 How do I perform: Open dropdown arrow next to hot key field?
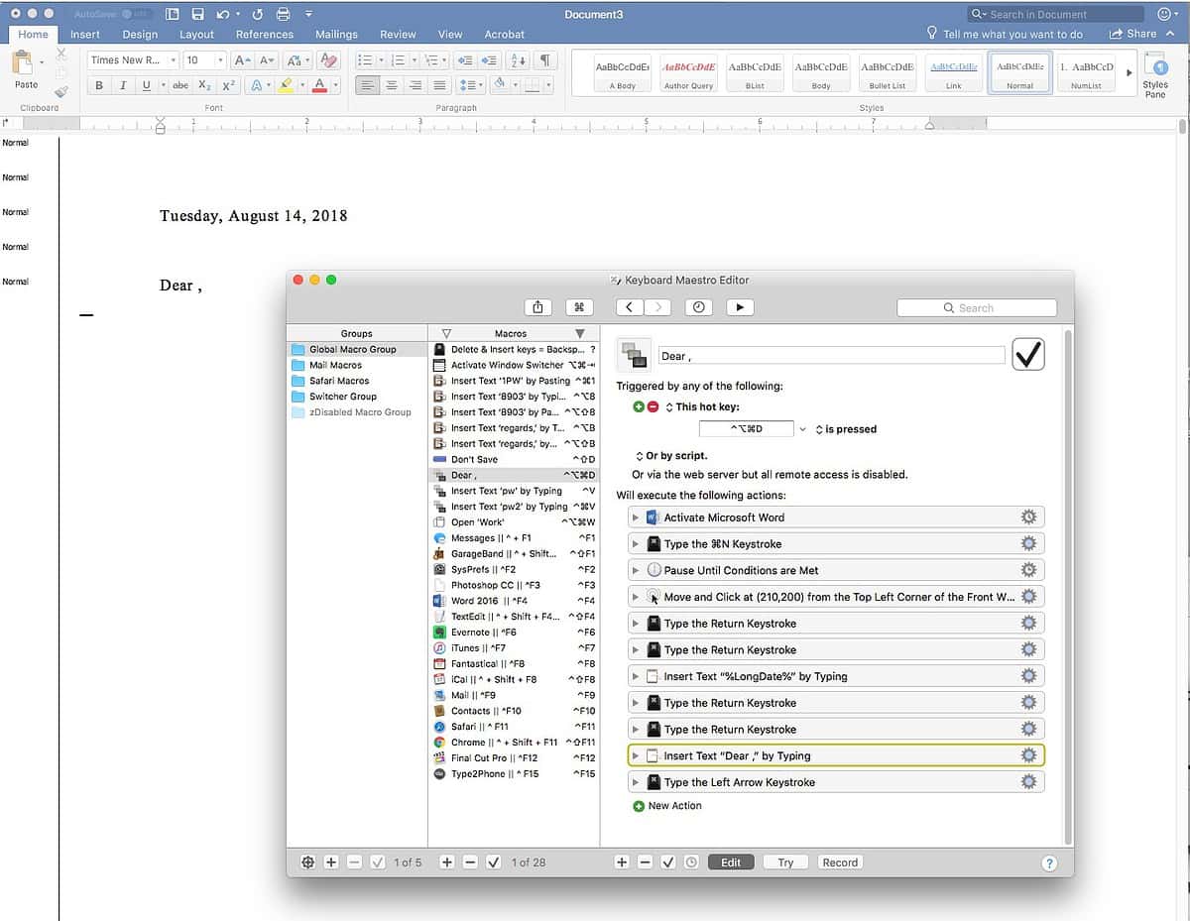pos(803,429)
